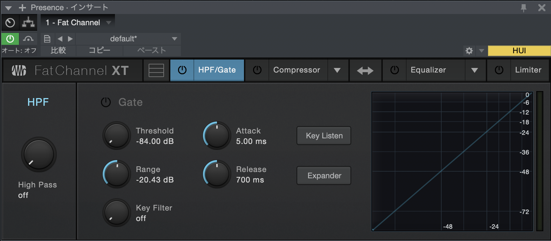Click the sidechain icon beside the power button

pyautogui.click(x=28, y=39)
